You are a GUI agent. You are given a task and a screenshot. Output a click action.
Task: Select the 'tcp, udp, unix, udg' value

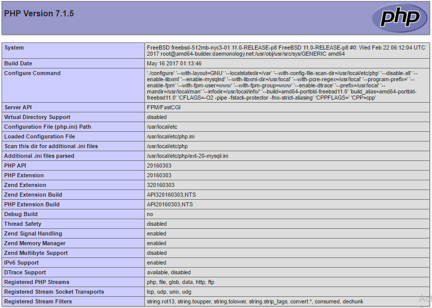[x=169, y=292]
